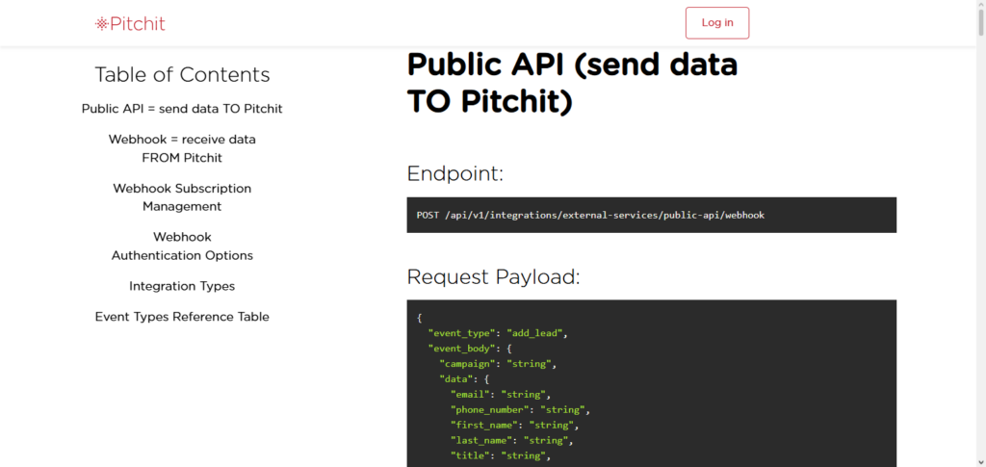Click the "data": { line

point(464,379)
